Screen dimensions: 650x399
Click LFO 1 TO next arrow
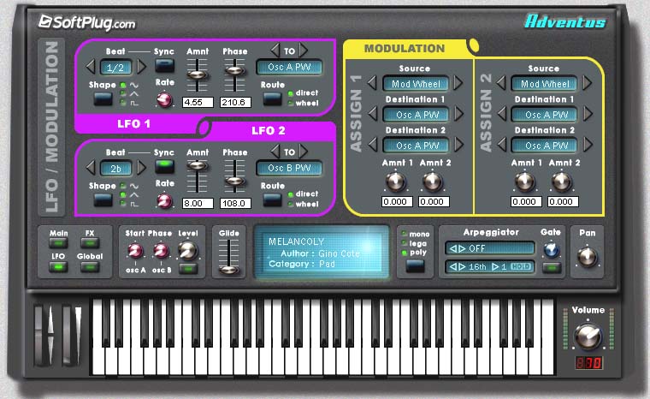point(304,51)
